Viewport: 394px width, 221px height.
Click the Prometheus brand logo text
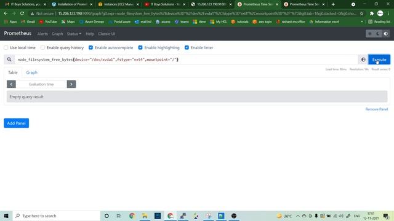coord(18,33)
